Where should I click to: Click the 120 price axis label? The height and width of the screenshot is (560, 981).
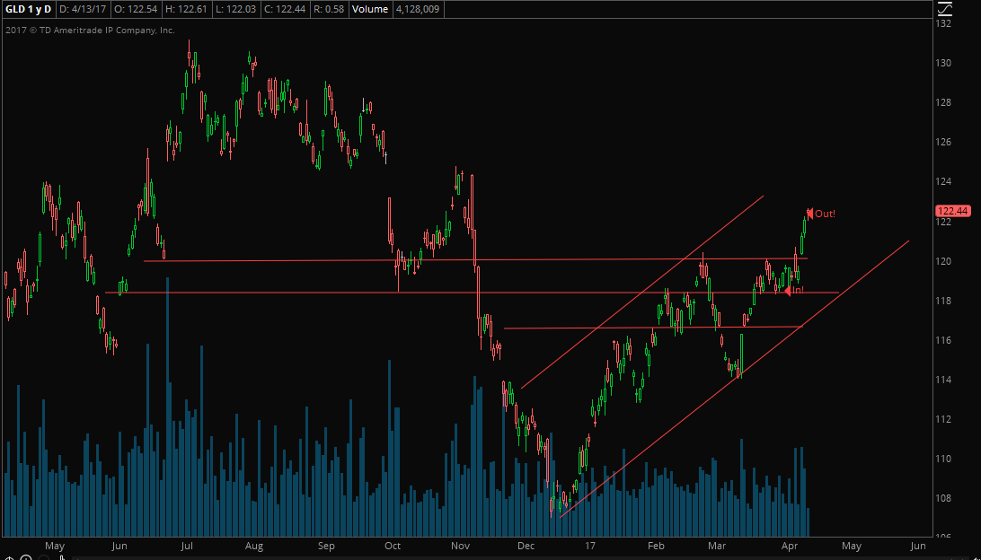click(x=944, y=261)
